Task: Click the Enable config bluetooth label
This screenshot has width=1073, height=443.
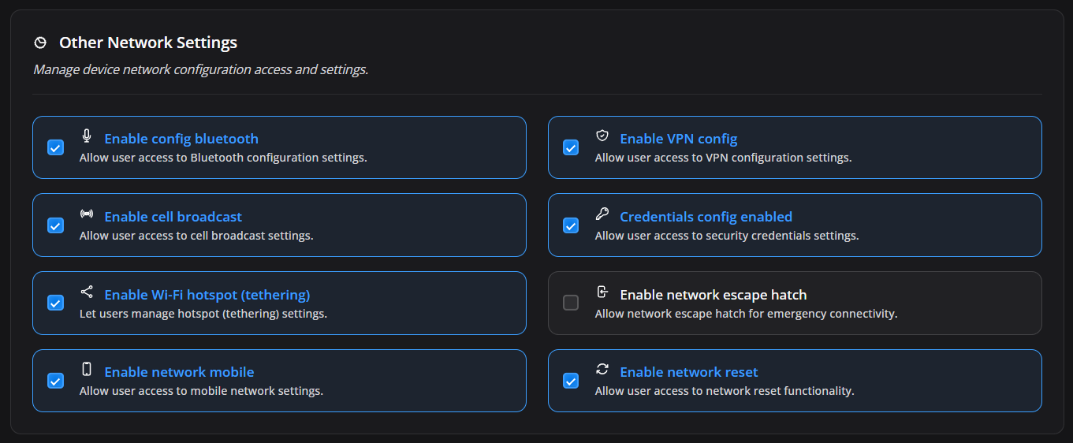Action: coord(181,139)
